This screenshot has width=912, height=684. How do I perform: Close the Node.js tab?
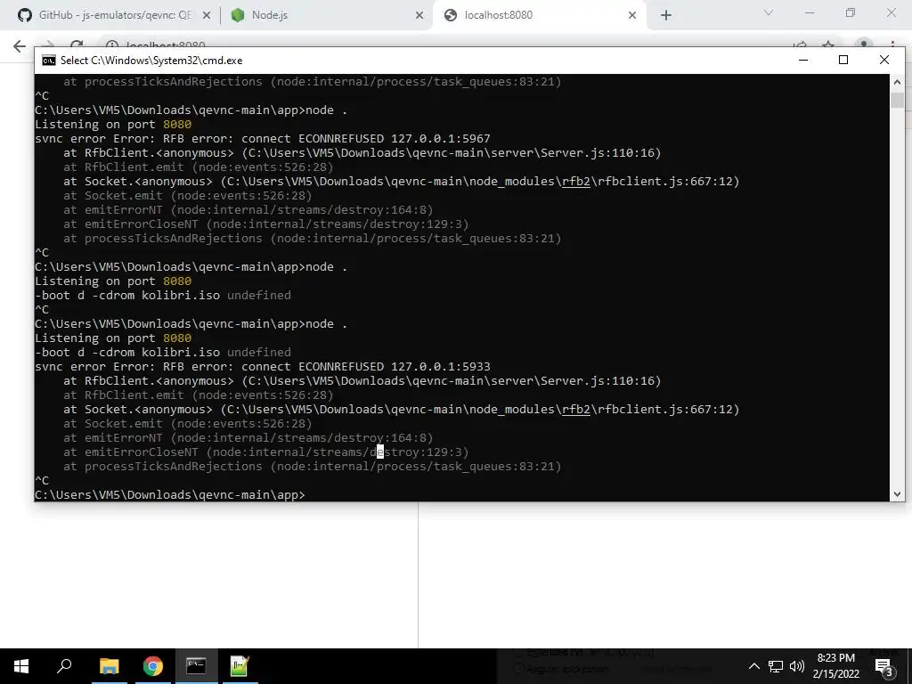click(x=419, y=16)
